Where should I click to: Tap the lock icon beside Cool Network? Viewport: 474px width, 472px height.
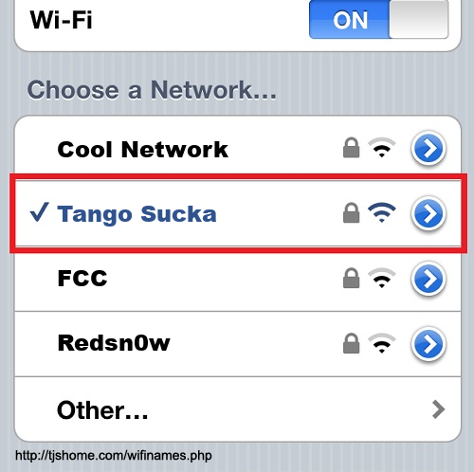pyautogui.click(x=351, y=148)
